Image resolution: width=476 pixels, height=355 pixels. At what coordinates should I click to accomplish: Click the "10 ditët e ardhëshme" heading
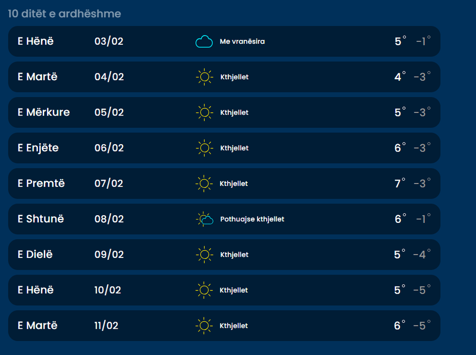(64, 14)
